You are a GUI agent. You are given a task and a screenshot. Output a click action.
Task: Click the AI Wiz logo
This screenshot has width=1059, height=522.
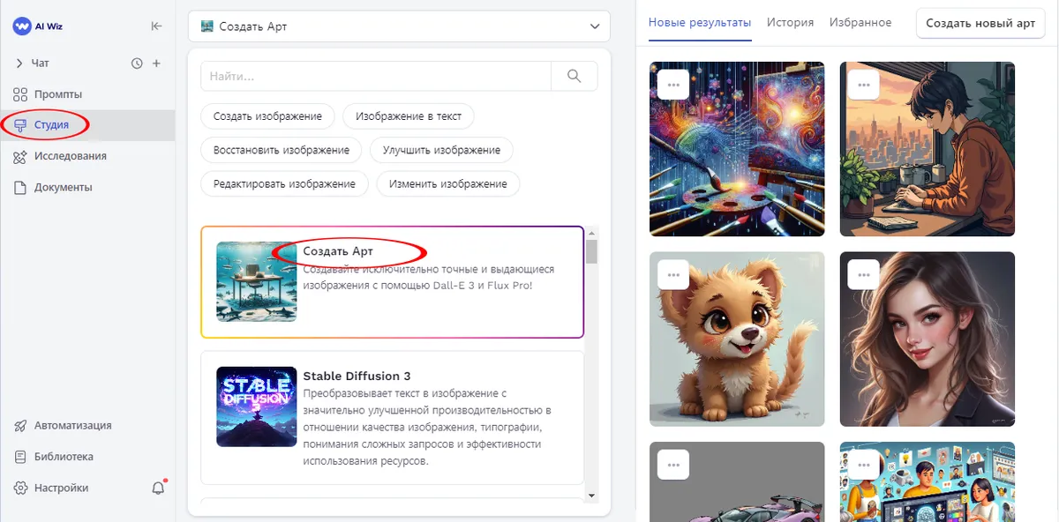pos(38,26)
